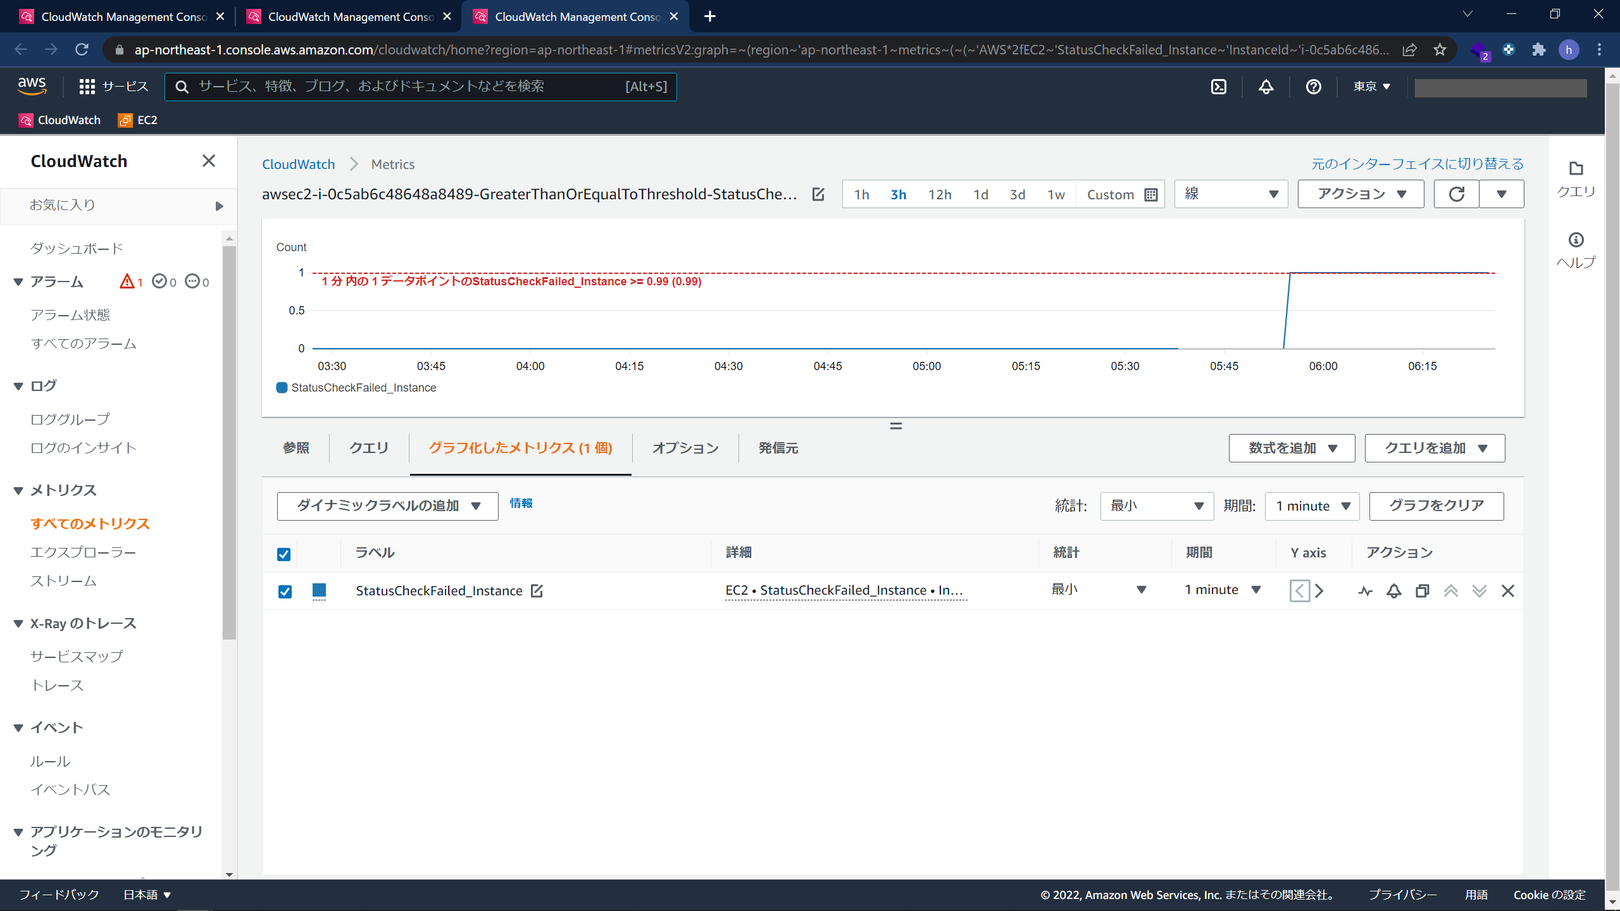1620x911 pixels.
Task: Open AWS CloudShell icon in header
Action: (1218, 87)
